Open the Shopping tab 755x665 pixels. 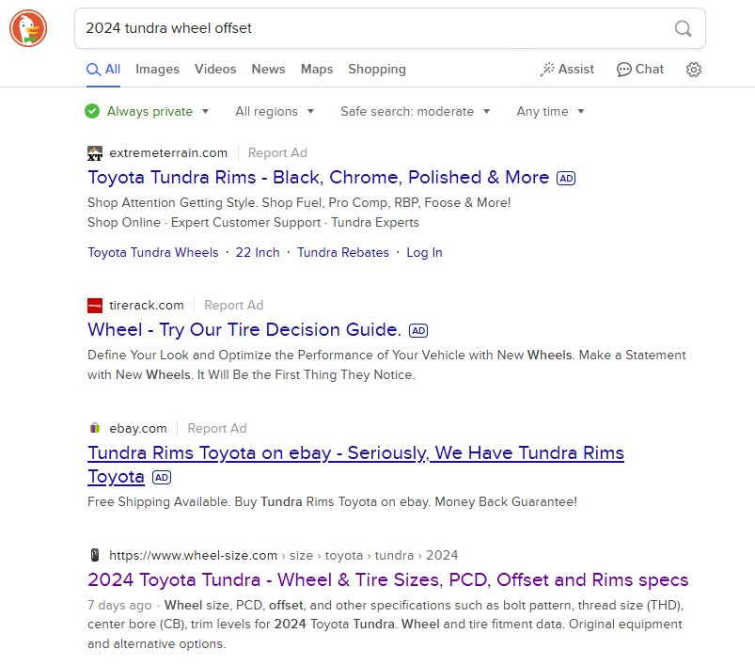377,70
